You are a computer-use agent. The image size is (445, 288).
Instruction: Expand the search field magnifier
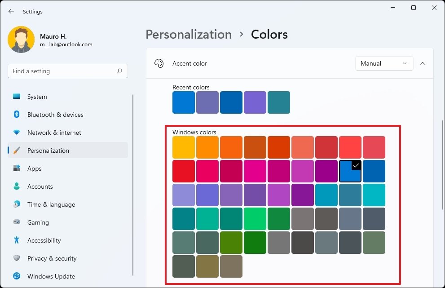[x=119, y=71]
